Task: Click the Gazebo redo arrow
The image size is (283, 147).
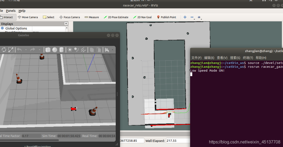Action: tap(33, 50)
